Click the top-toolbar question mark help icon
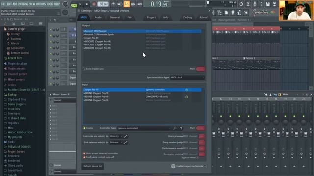 pyautogui.click(x=262, y=4)
